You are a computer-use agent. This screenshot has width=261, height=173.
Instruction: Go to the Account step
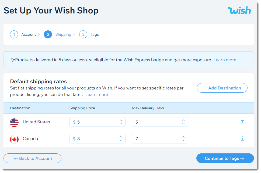29,34
